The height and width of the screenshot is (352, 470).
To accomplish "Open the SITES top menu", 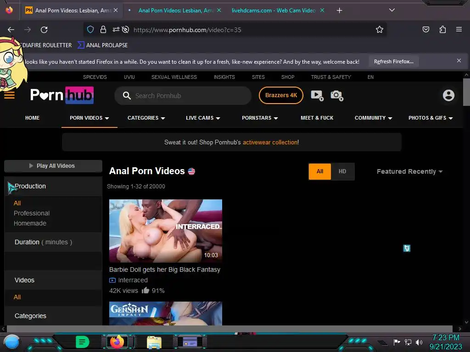I will 258,77.
